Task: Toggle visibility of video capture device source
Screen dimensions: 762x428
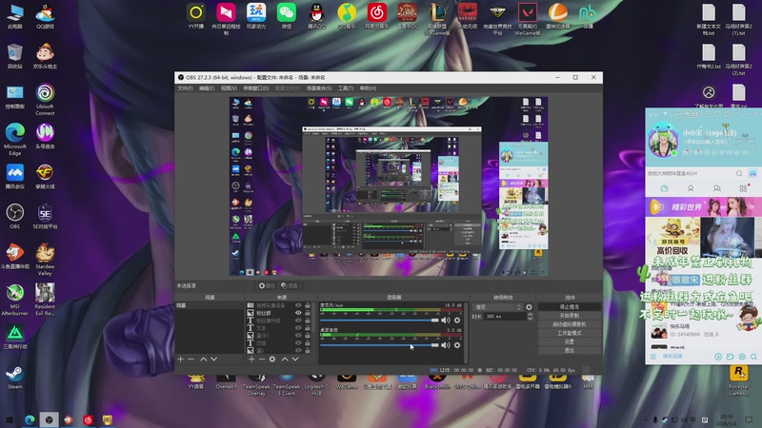Action: 298,305
